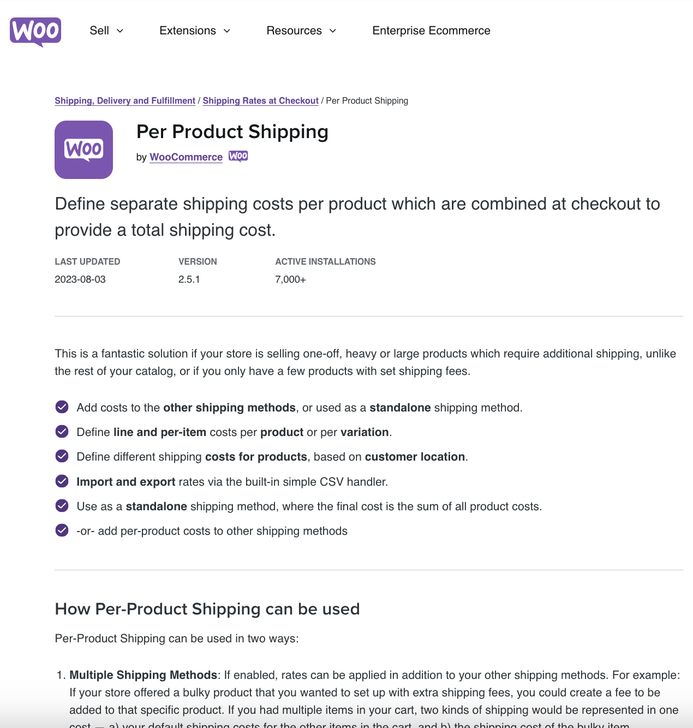Expand the Extensions dropdown
Viewport: 693px width, 728px height.
194,31
